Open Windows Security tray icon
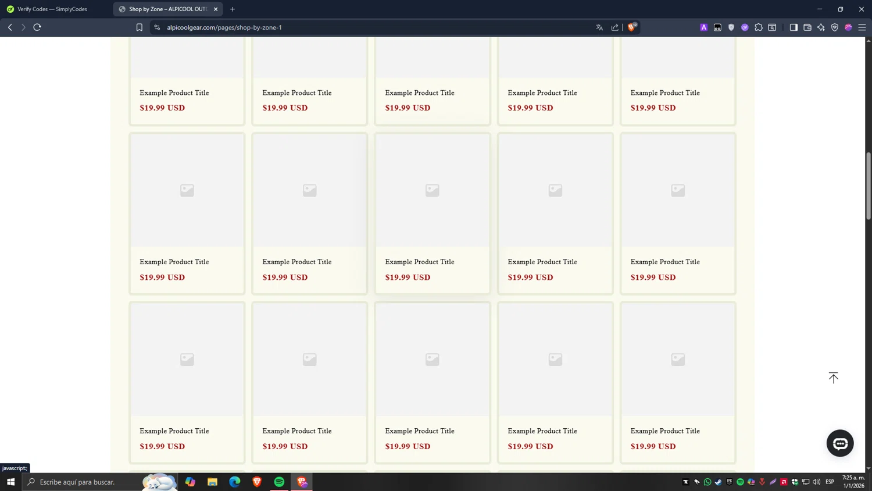Screen dimensions: 872x491 pyautogui.click(x=795, y=482)
